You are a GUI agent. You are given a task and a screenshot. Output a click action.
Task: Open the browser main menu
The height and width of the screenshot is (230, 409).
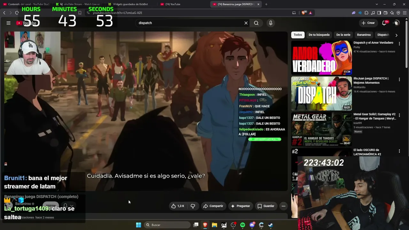click(x=405, y=13)
